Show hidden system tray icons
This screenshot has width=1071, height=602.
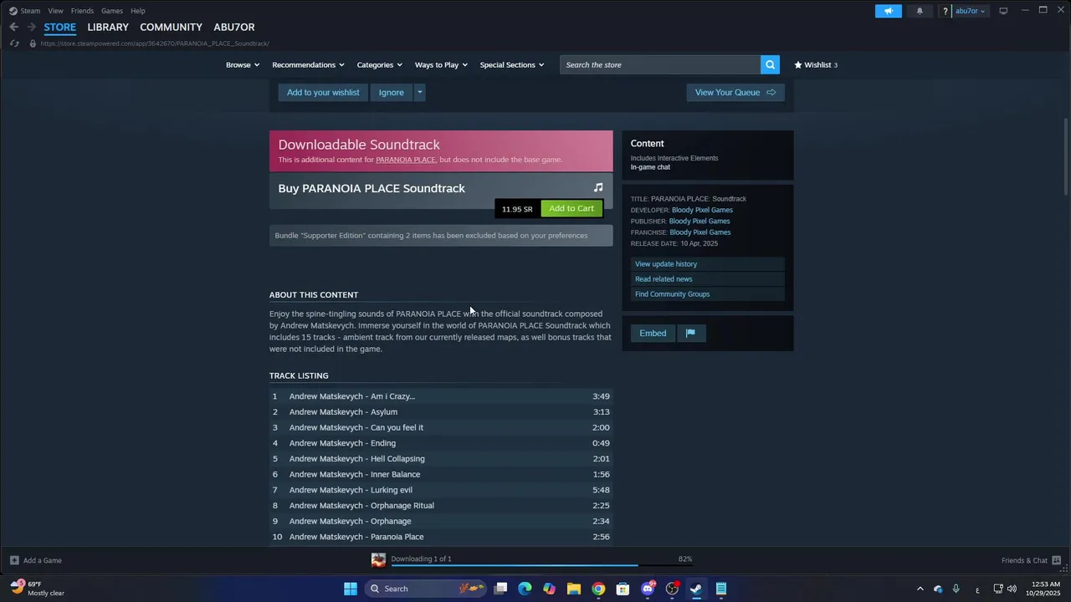pyautogui.click(x=920, y=589)
